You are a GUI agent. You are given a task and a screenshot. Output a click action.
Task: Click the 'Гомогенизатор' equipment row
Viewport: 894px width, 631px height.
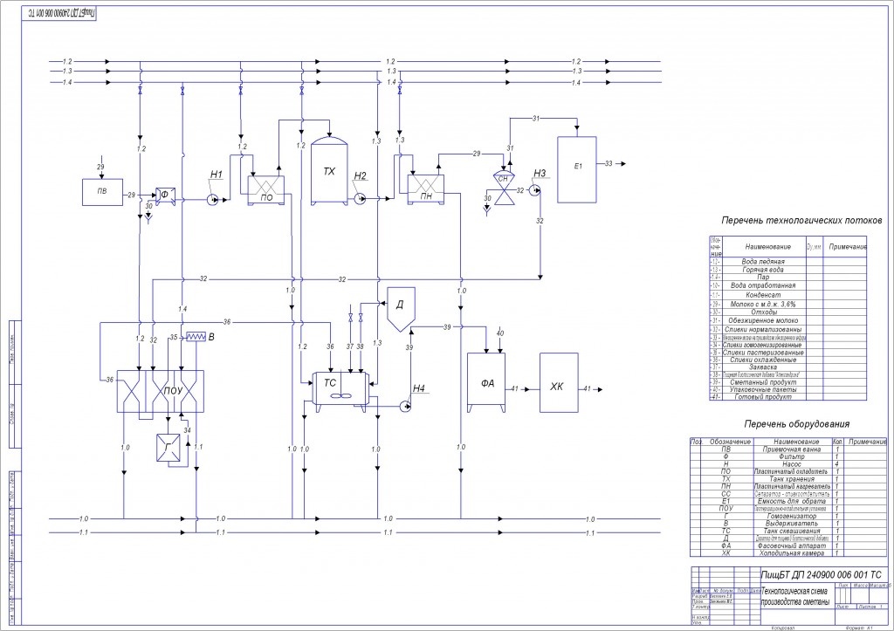[788, 517]
